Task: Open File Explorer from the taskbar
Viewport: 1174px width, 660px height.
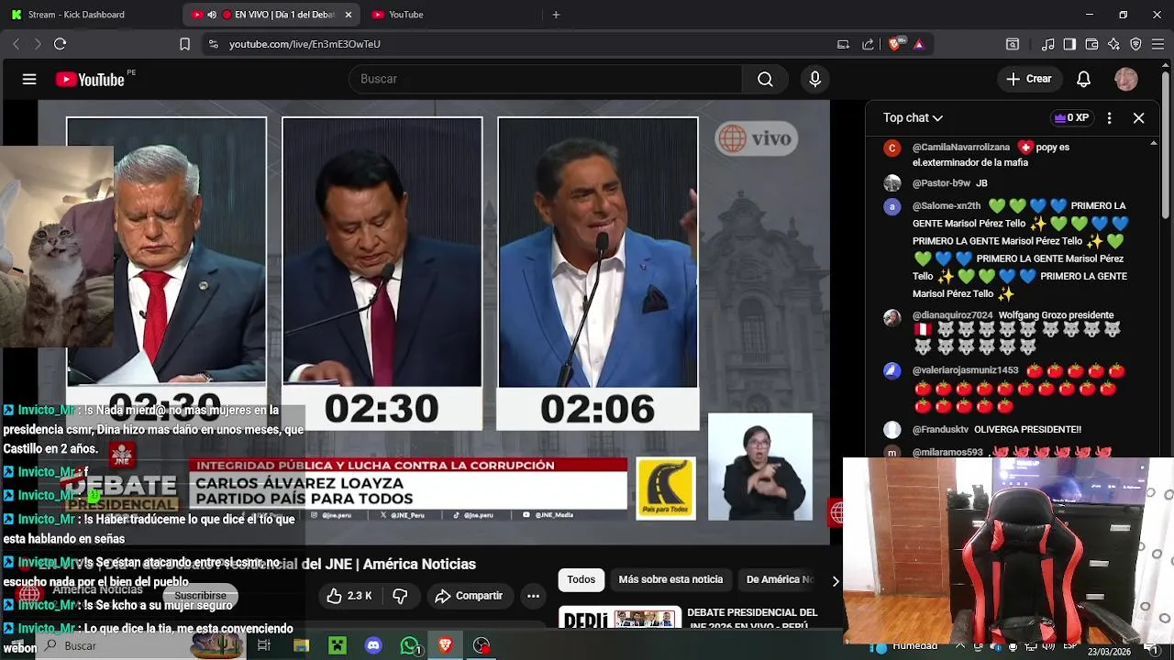Action: click(x=301, y=645)
